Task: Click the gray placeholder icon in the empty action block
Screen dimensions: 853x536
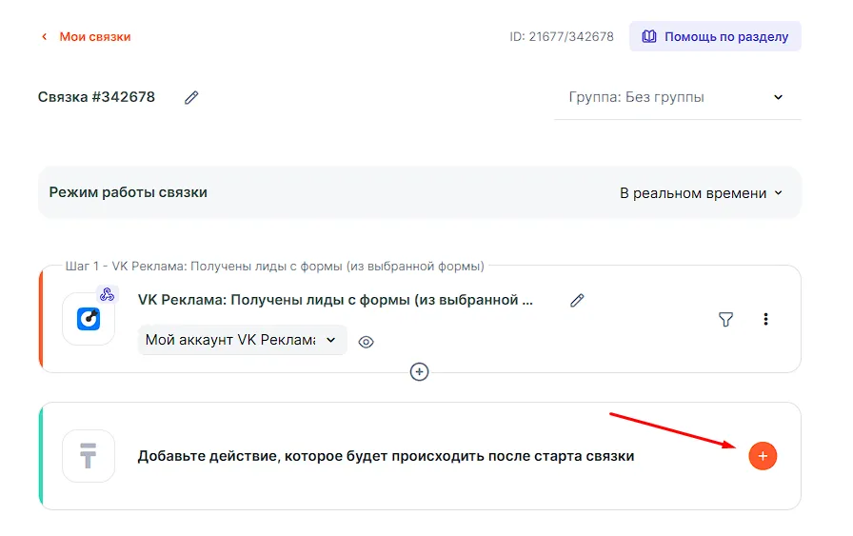Action: [89, 456]
